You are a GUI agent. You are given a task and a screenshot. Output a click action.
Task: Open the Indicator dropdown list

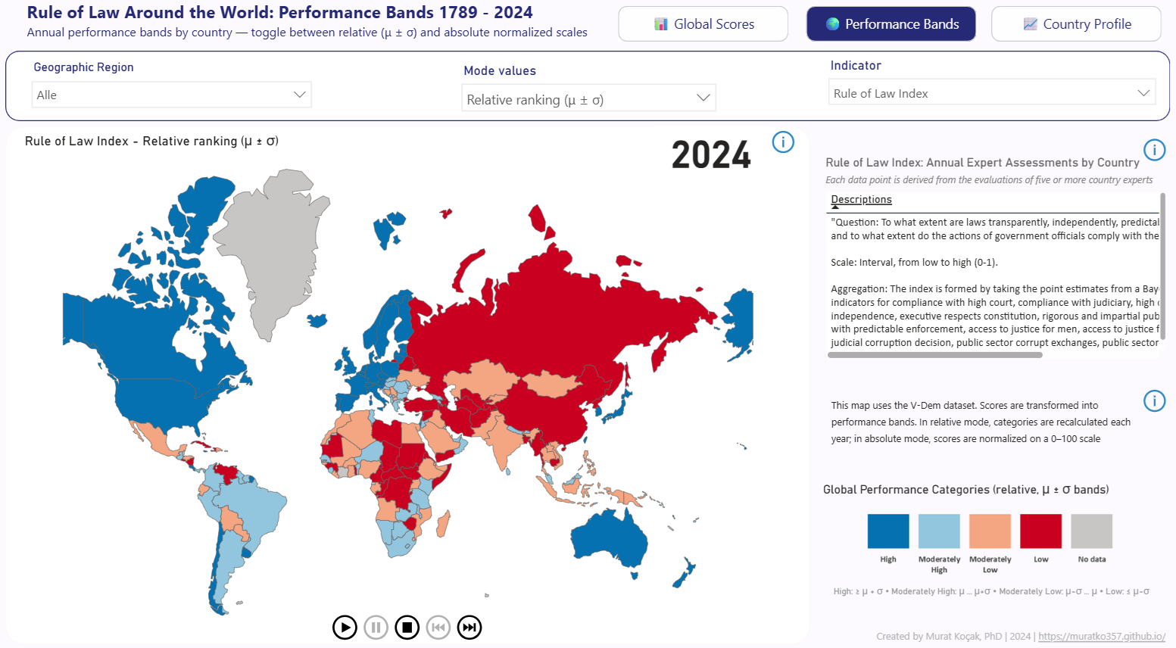pos(992,92)
